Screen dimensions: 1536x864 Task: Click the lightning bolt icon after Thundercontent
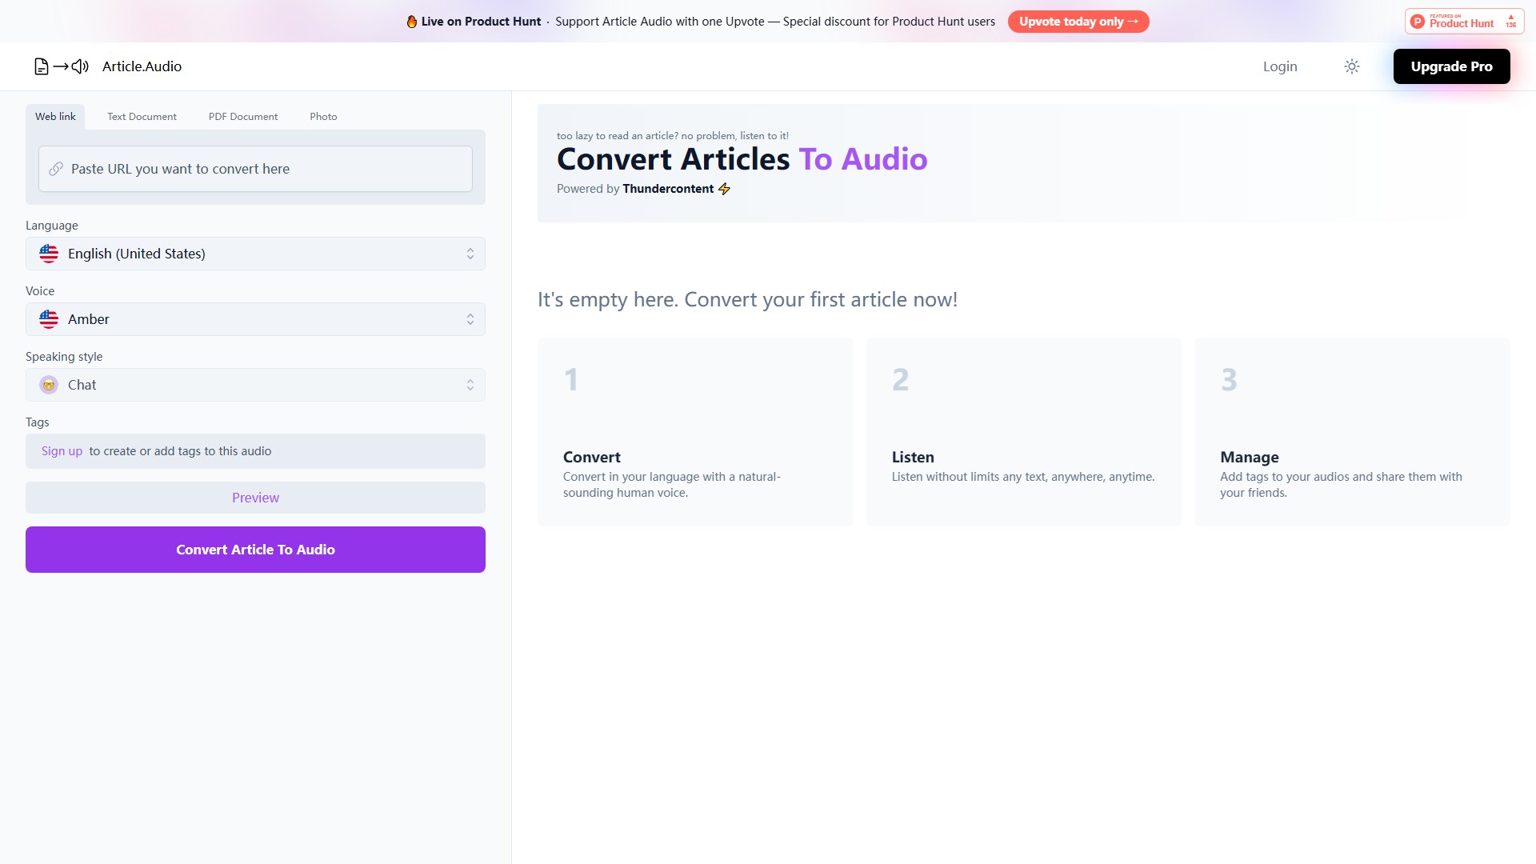(x=725, y=189)
